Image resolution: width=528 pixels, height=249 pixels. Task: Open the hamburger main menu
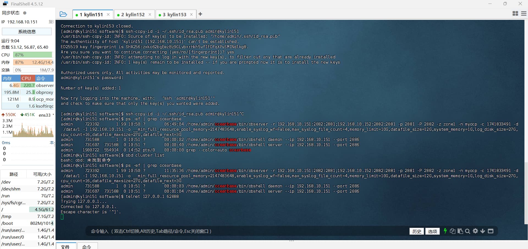524,13
